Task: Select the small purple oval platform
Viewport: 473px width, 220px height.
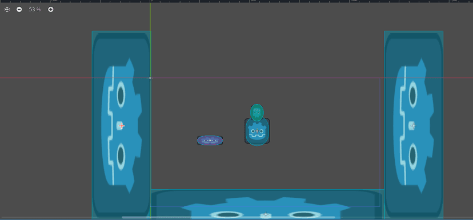Action: (210, 140)
